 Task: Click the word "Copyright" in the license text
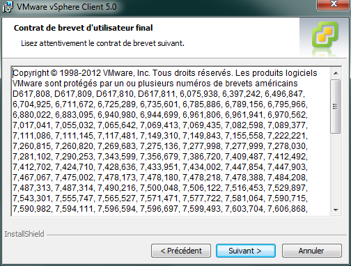(x=31, y=73)
